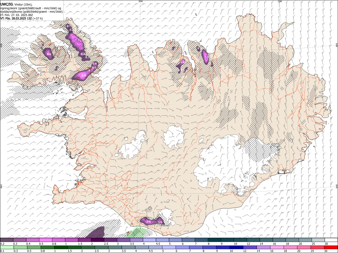Click the violet rain swatch labeled 12

[250, 247]
